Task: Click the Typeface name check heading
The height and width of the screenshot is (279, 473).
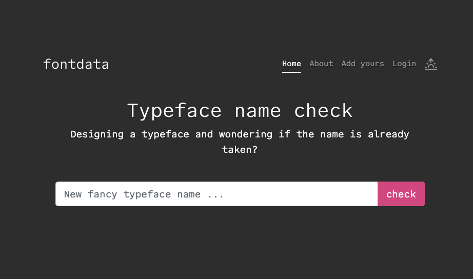Action: click(240, 111)
